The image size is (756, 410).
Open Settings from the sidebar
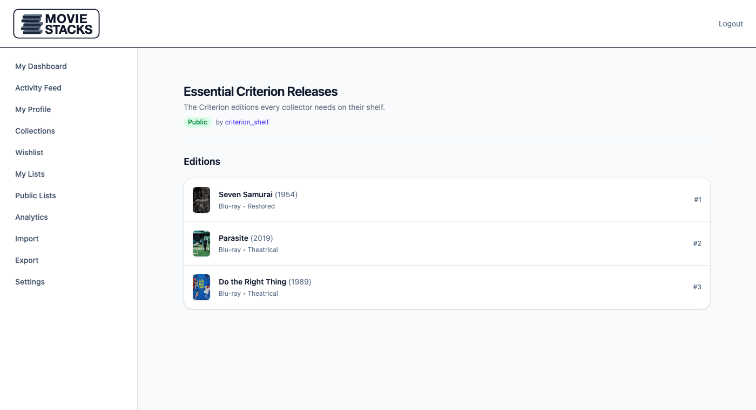pyautogui.click(x=30, y=282)
